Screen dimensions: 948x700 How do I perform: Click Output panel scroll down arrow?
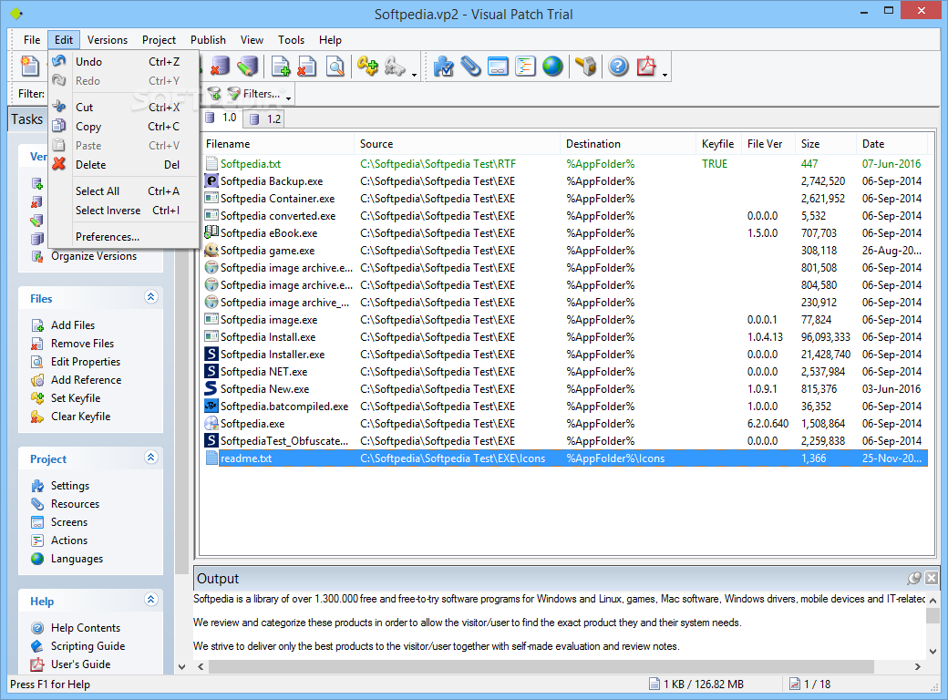(x=933, y=651)
